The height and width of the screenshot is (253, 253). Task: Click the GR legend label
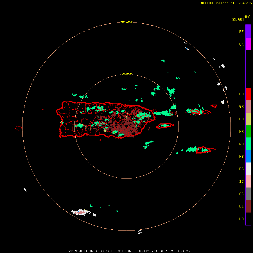(x=241, y=107)
